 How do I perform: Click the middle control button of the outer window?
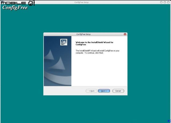pyautogui.click(x=165, y=2)
